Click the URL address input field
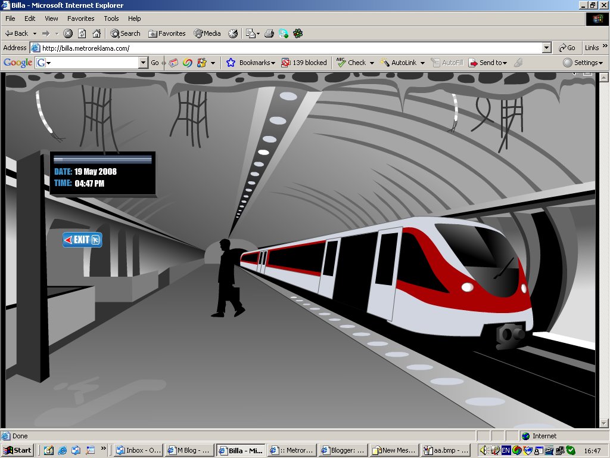 tap(291, 48)
